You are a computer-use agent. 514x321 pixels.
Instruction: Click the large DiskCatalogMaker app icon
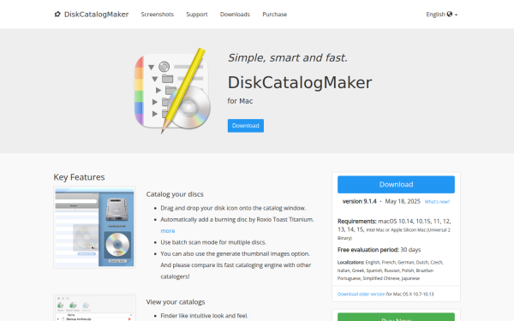point(172,91)
